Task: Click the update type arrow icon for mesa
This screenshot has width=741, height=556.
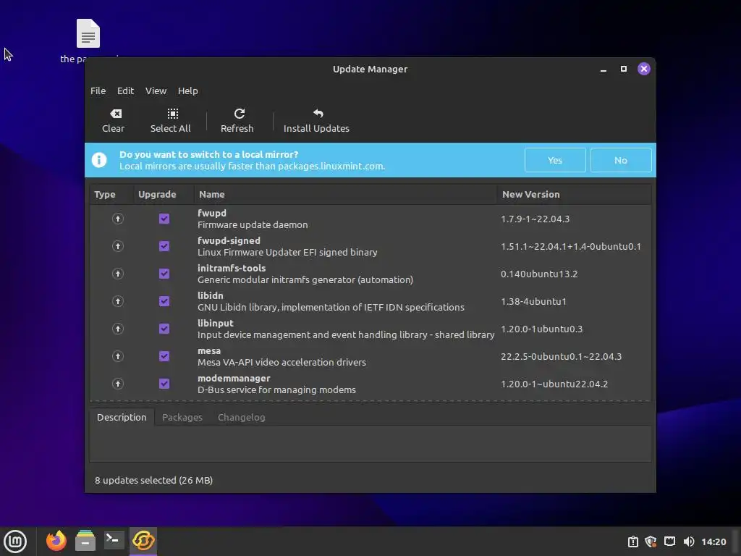Action: 118,356
